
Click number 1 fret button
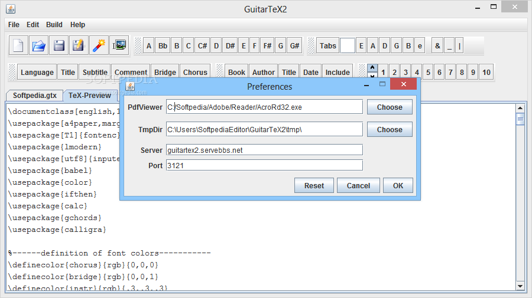(x=383, y=72)
